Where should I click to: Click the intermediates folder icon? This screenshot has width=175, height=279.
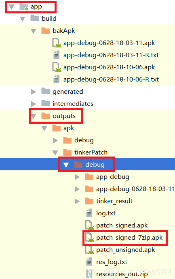tap(45, 103)
